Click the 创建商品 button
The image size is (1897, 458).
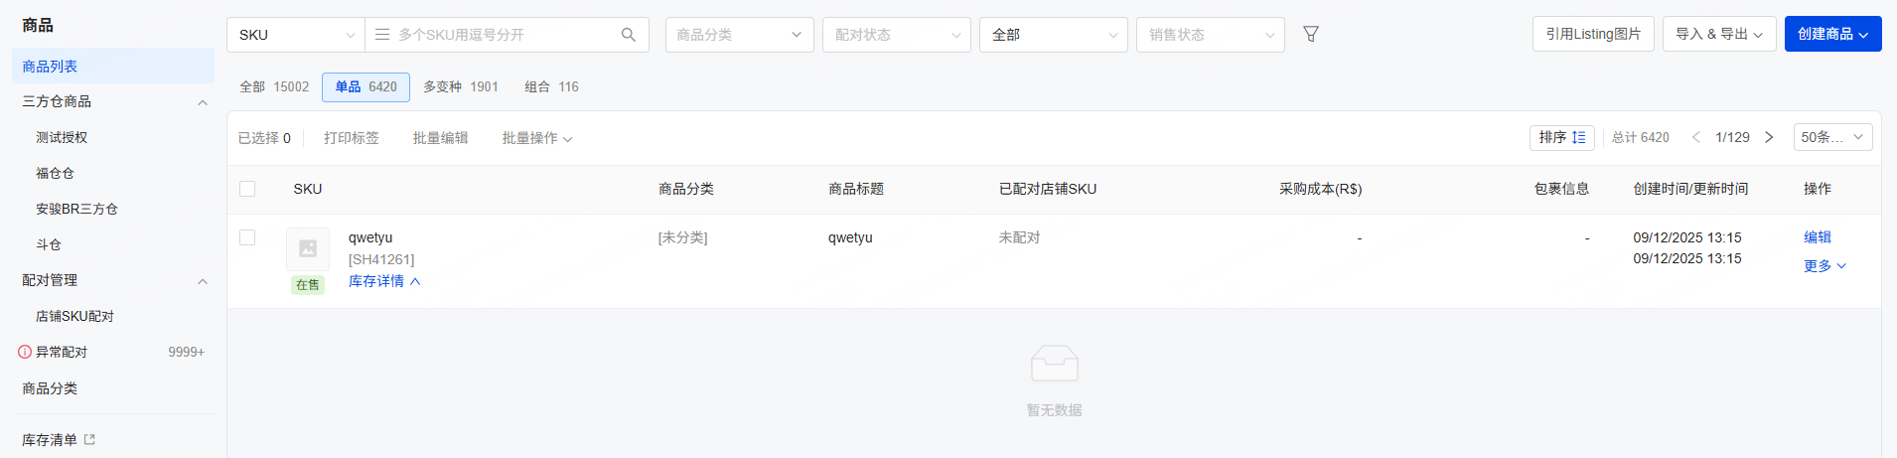tap(1832, 34)
